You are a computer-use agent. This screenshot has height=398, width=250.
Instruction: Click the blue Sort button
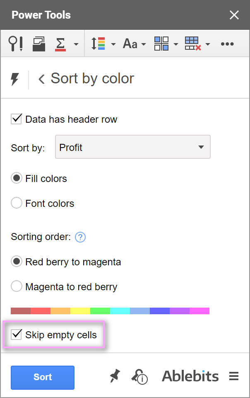[x=43, y=377]
